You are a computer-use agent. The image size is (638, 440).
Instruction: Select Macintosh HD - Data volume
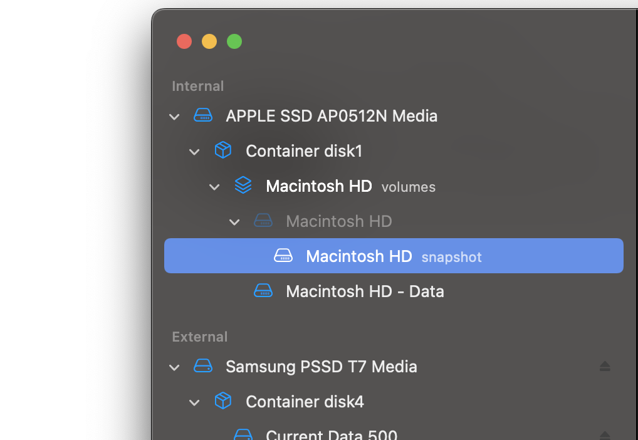coord(365,291)
